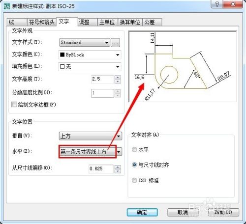Click the help question mark title icon
Viewport: 246px width, 224px height.
217,4
